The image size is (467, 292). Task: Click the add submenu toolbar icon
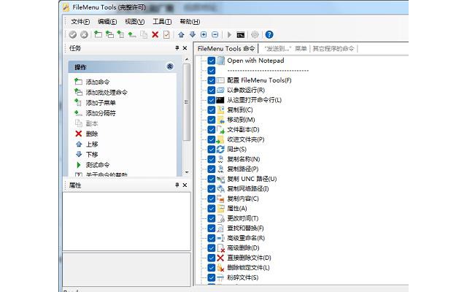120,34
